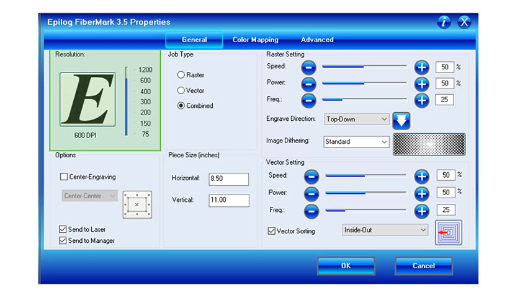Click the Vector Sorting spiral preview icon

click(448, 233)
